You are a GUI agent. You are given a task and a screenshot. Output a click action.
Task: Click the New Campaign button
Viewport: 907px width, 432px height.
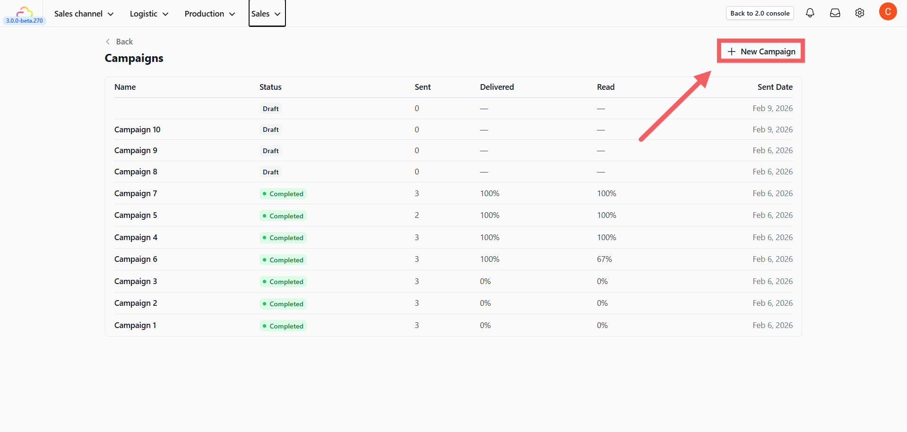761,51
